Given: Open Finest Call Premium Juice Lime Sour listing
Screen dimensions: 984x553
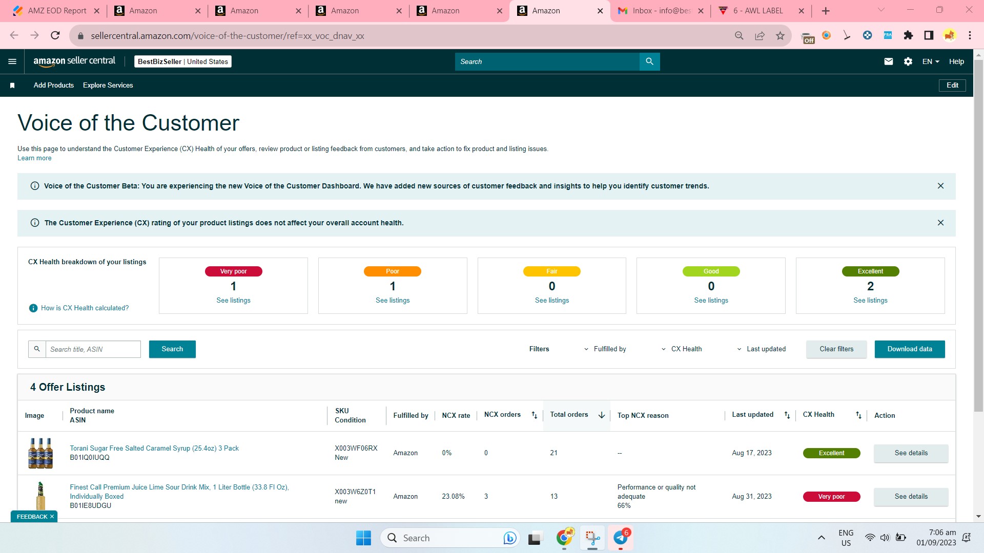Looking at the screenshot, I should pyautogui.click(x=179, y=492).
